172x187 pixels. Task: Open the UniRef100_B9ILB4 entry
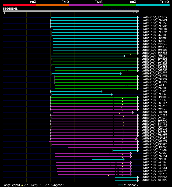(154, 29)
